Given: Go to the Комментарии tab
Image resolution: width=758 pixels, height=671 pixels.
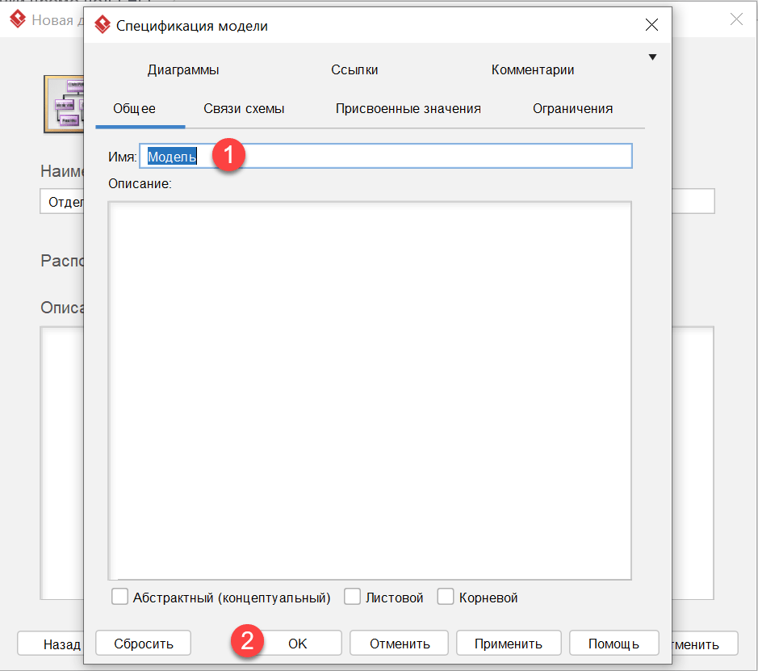Looking at the screenshot, I should (x=532, y=69).
